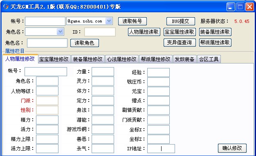Click 装备属性读取 button
The image size is (256, 156).
pyautogui.click(x=215, y=32)
